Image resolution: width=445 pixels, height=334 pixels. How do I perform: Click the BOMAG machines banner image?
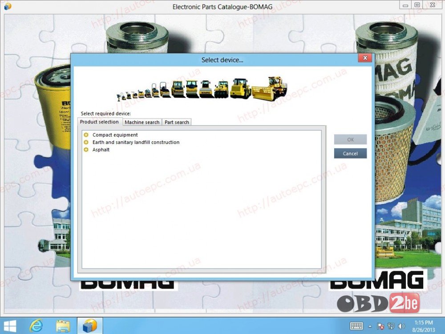click(x=202, y=89)
